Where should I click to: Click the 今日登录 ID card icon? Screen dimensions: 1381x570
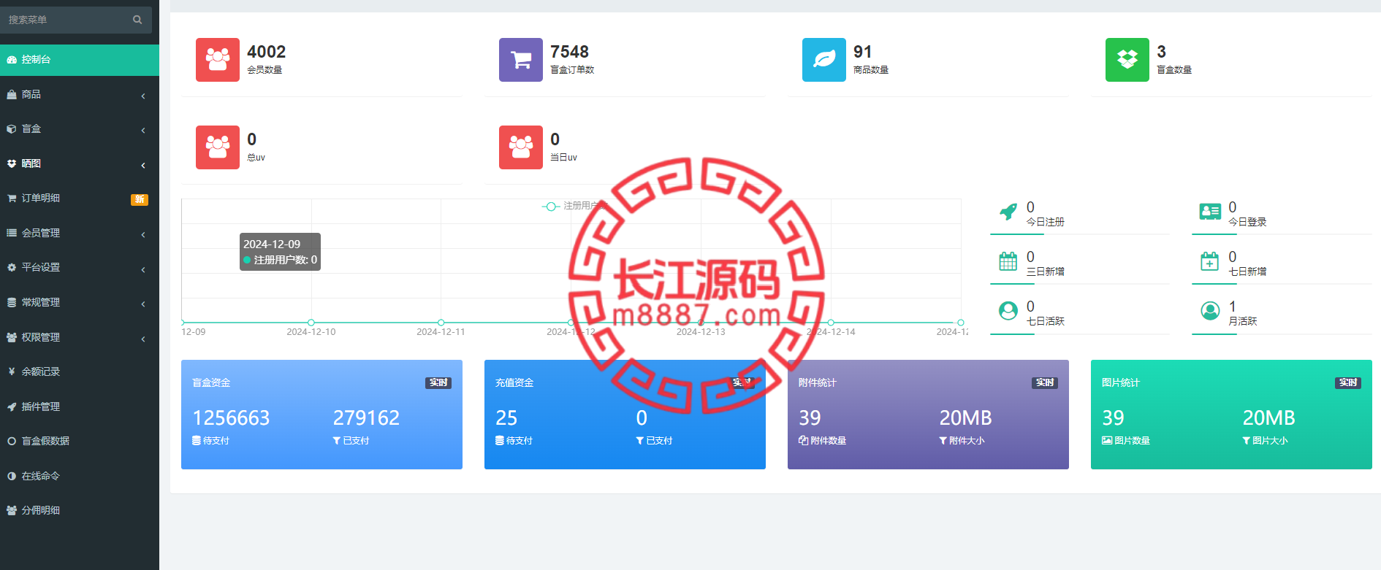pyautogui.click(x=1210, y=212)
